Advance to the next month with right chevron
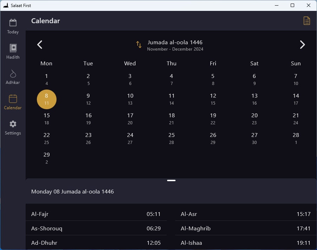The height and width of the screenshot is (250, 317). click(302, 45)
